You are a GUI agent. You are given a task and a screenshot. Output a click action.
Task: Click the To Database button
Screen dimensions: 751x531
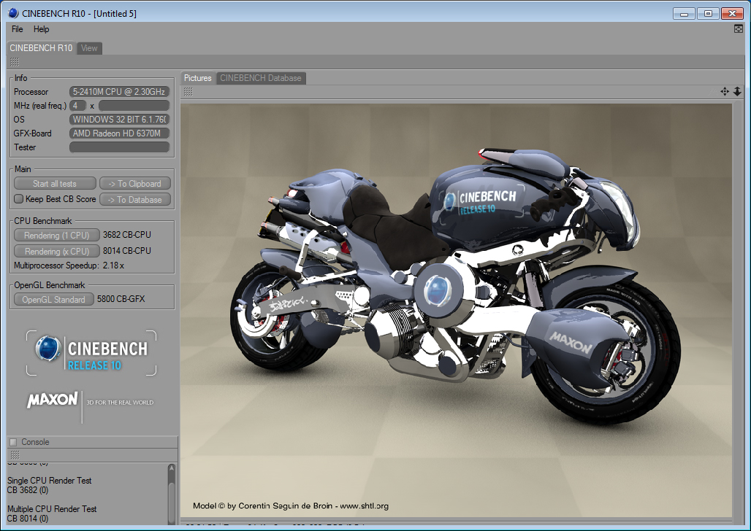[x=134, y=199]
